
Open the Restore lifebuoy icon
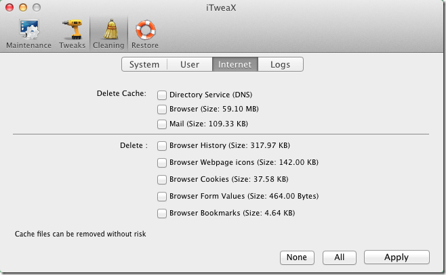(x=145, y=30)
